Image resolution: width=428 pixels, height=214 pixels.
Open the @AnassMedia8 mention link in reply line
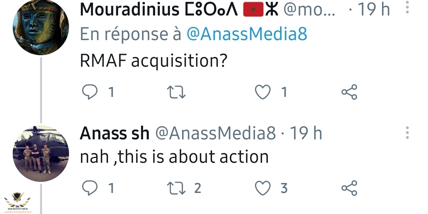coord(247,35)
